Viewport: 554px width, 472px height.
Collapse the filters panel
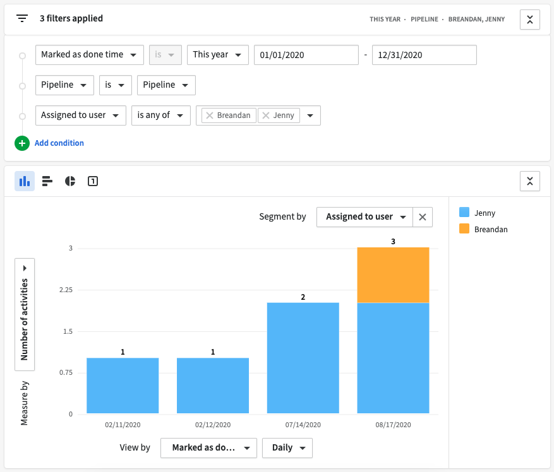click(529, 20)
